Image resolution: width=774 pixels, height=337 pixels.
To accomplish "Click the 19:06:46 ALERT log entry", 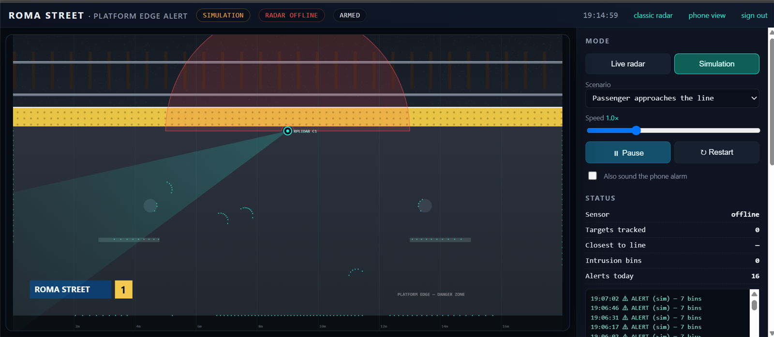I will 646,308.
